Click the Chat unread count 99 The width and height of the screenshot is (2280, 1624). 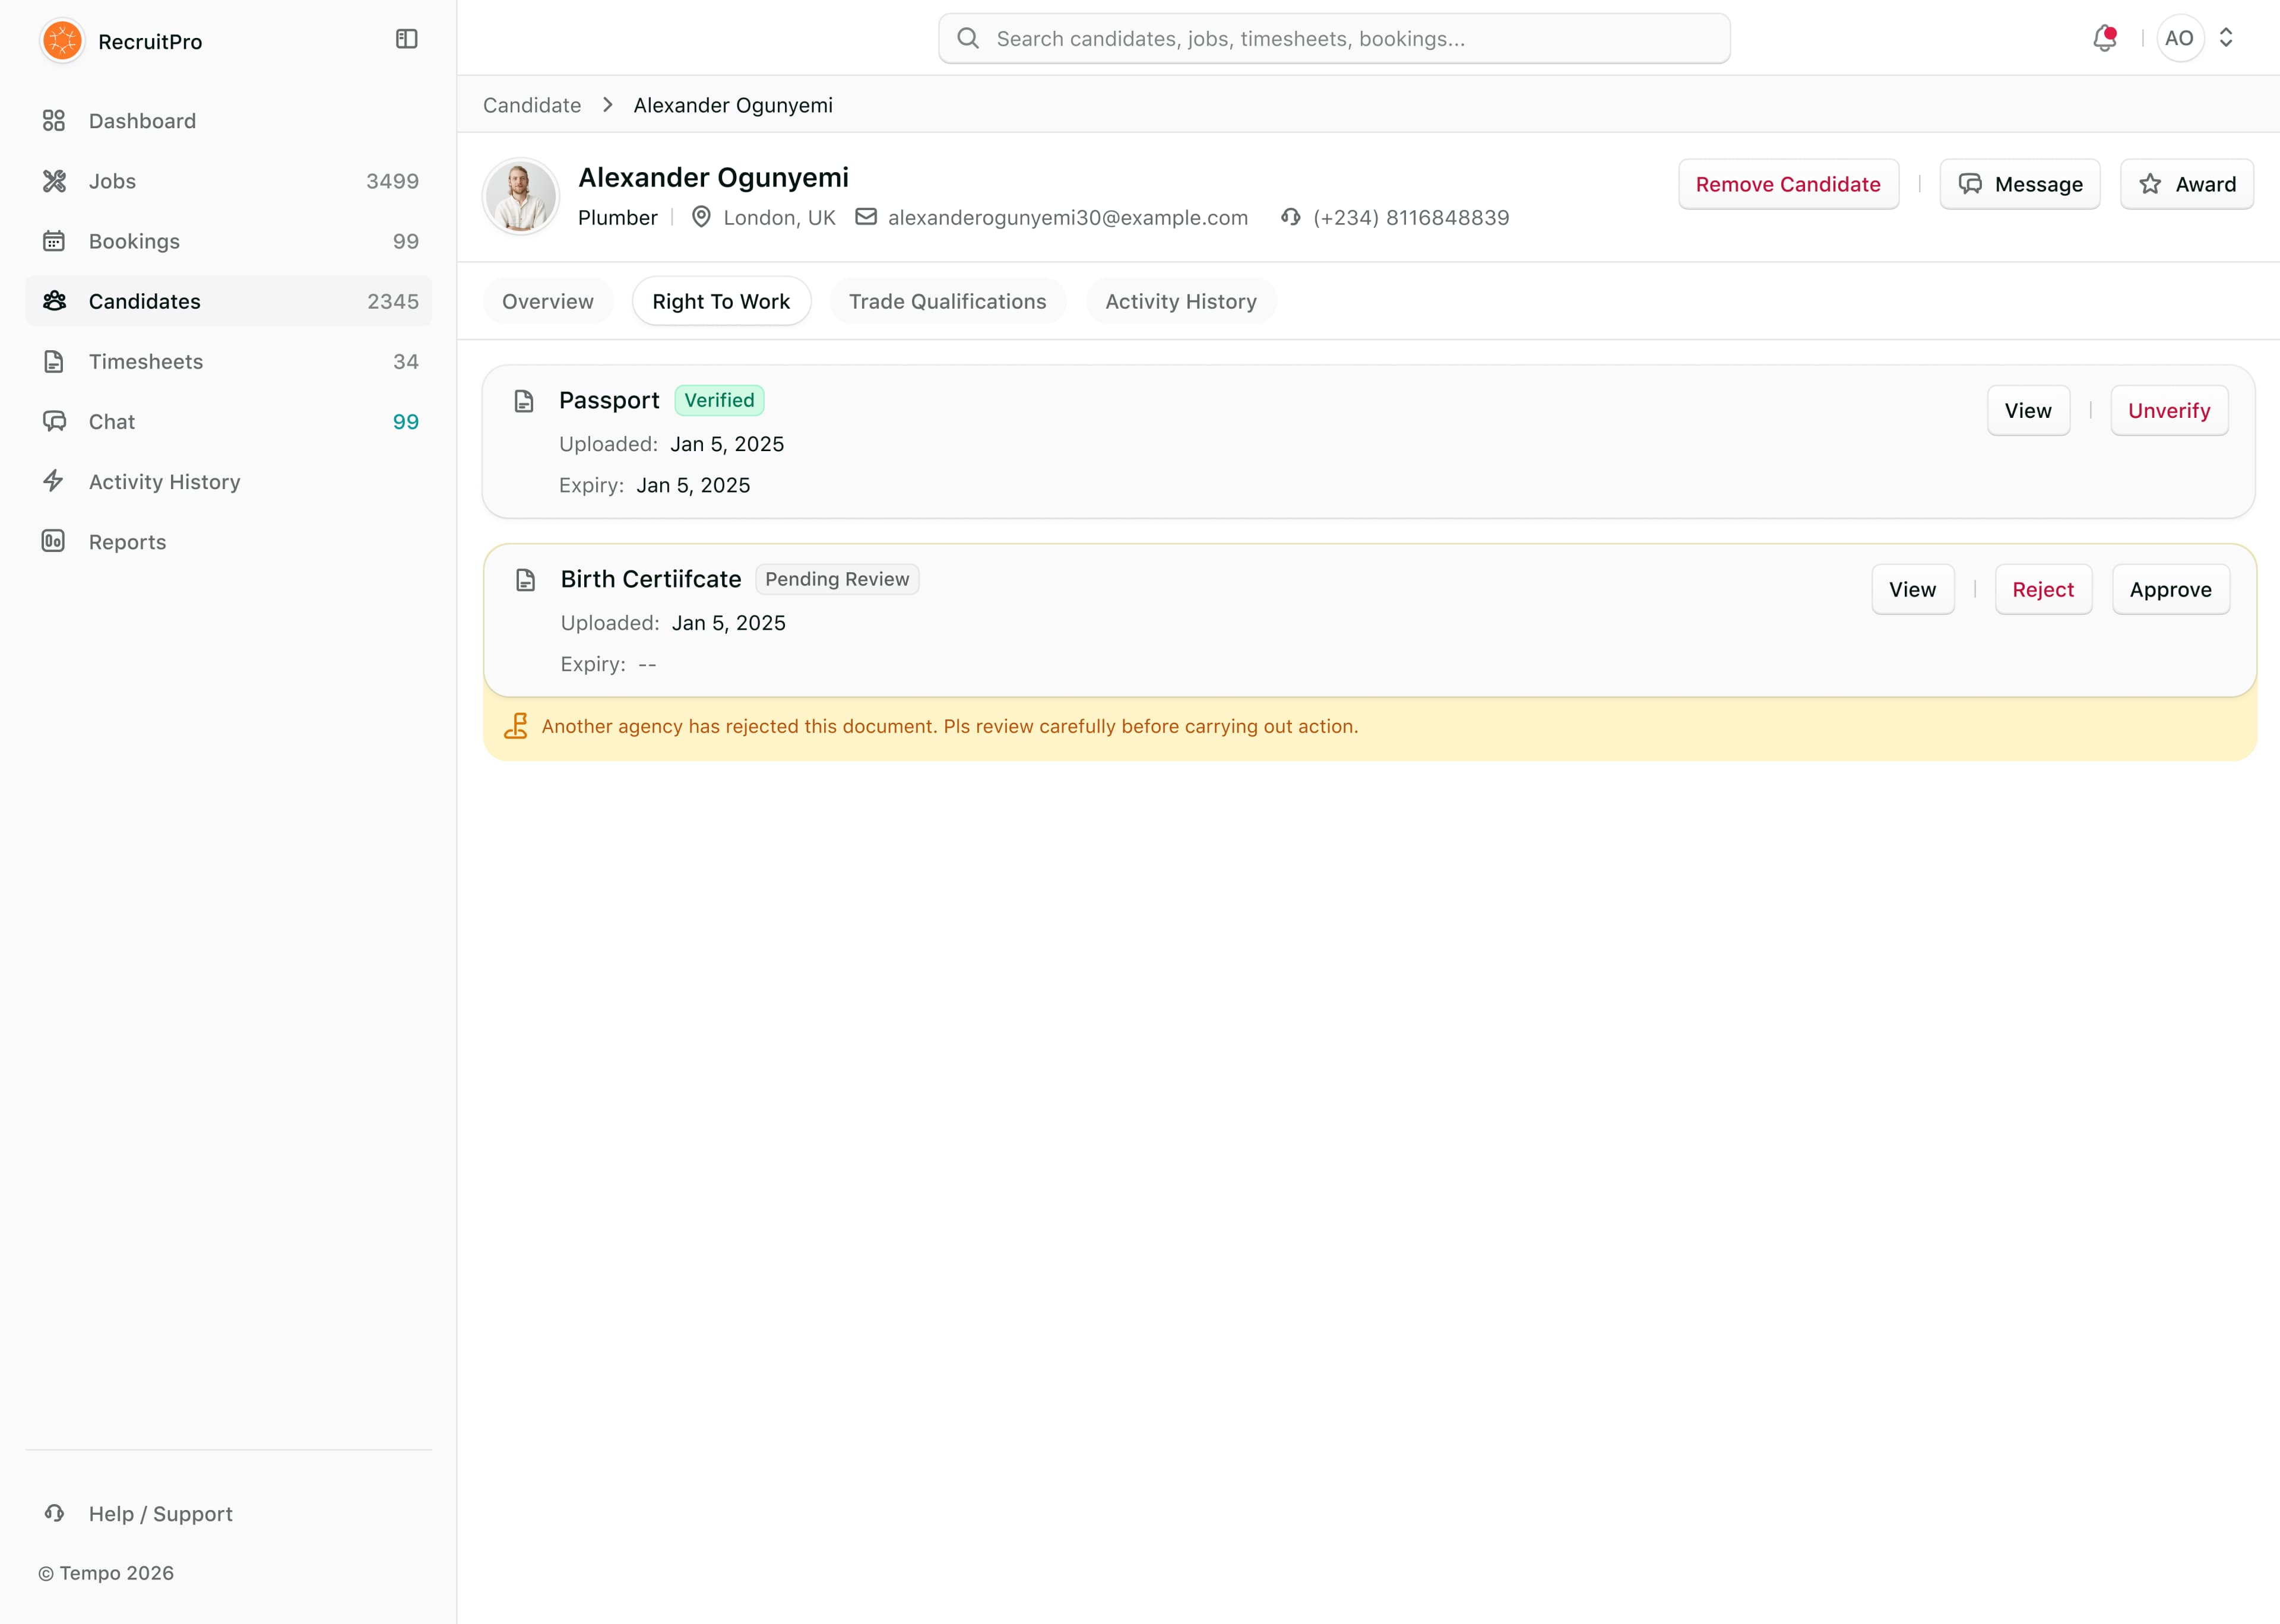click(x=405, y=421)
